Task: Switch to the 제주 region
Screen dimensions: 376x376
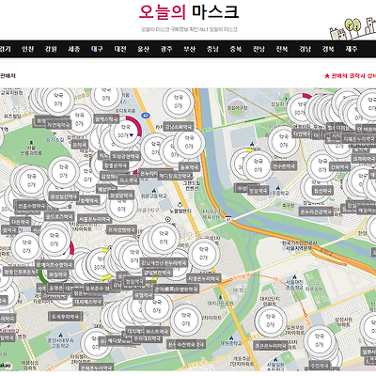Action: (x=352, y=49)
